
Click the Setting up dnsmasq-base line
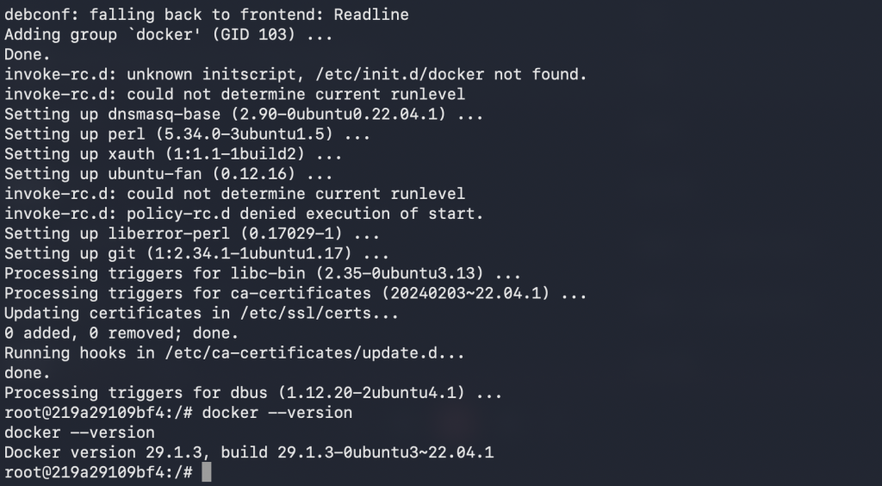(x=239, y=115)
